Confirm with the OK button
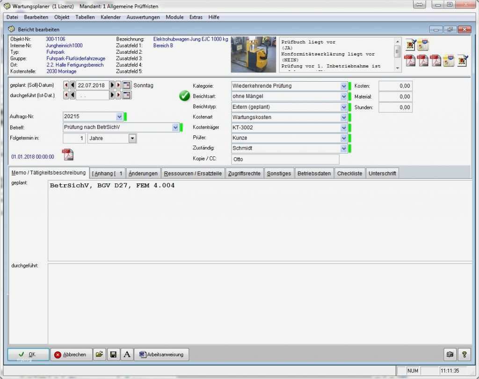The width and height of the screenshot is (479, 379). pyautogui.click(x=29, y=354)
